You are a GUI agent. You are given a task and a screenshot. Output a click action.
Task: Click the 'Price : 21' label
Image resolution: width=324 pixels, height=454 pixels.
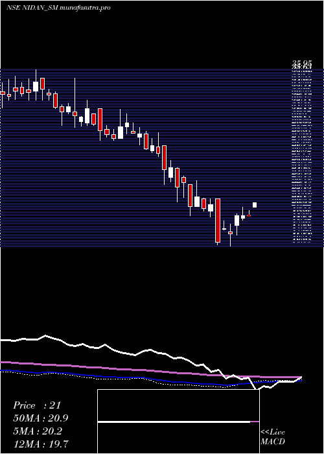click(x=37, y=405)
